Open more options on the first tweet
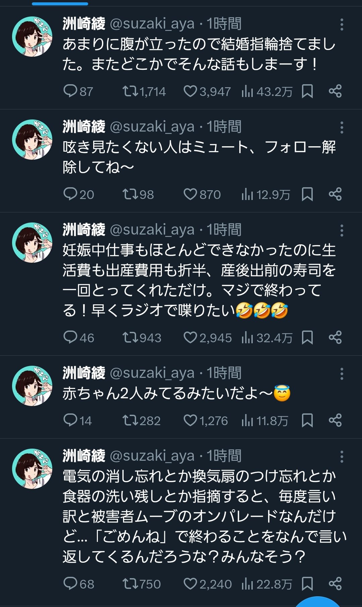 [342, 24]
